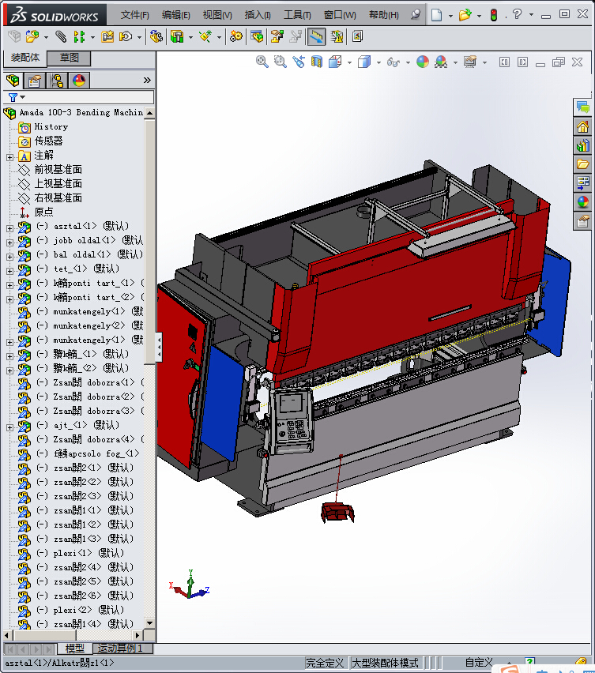Screen dimensions: 595x673
Task: Click the Show Hidden Components icon
Action: (156, 36)
